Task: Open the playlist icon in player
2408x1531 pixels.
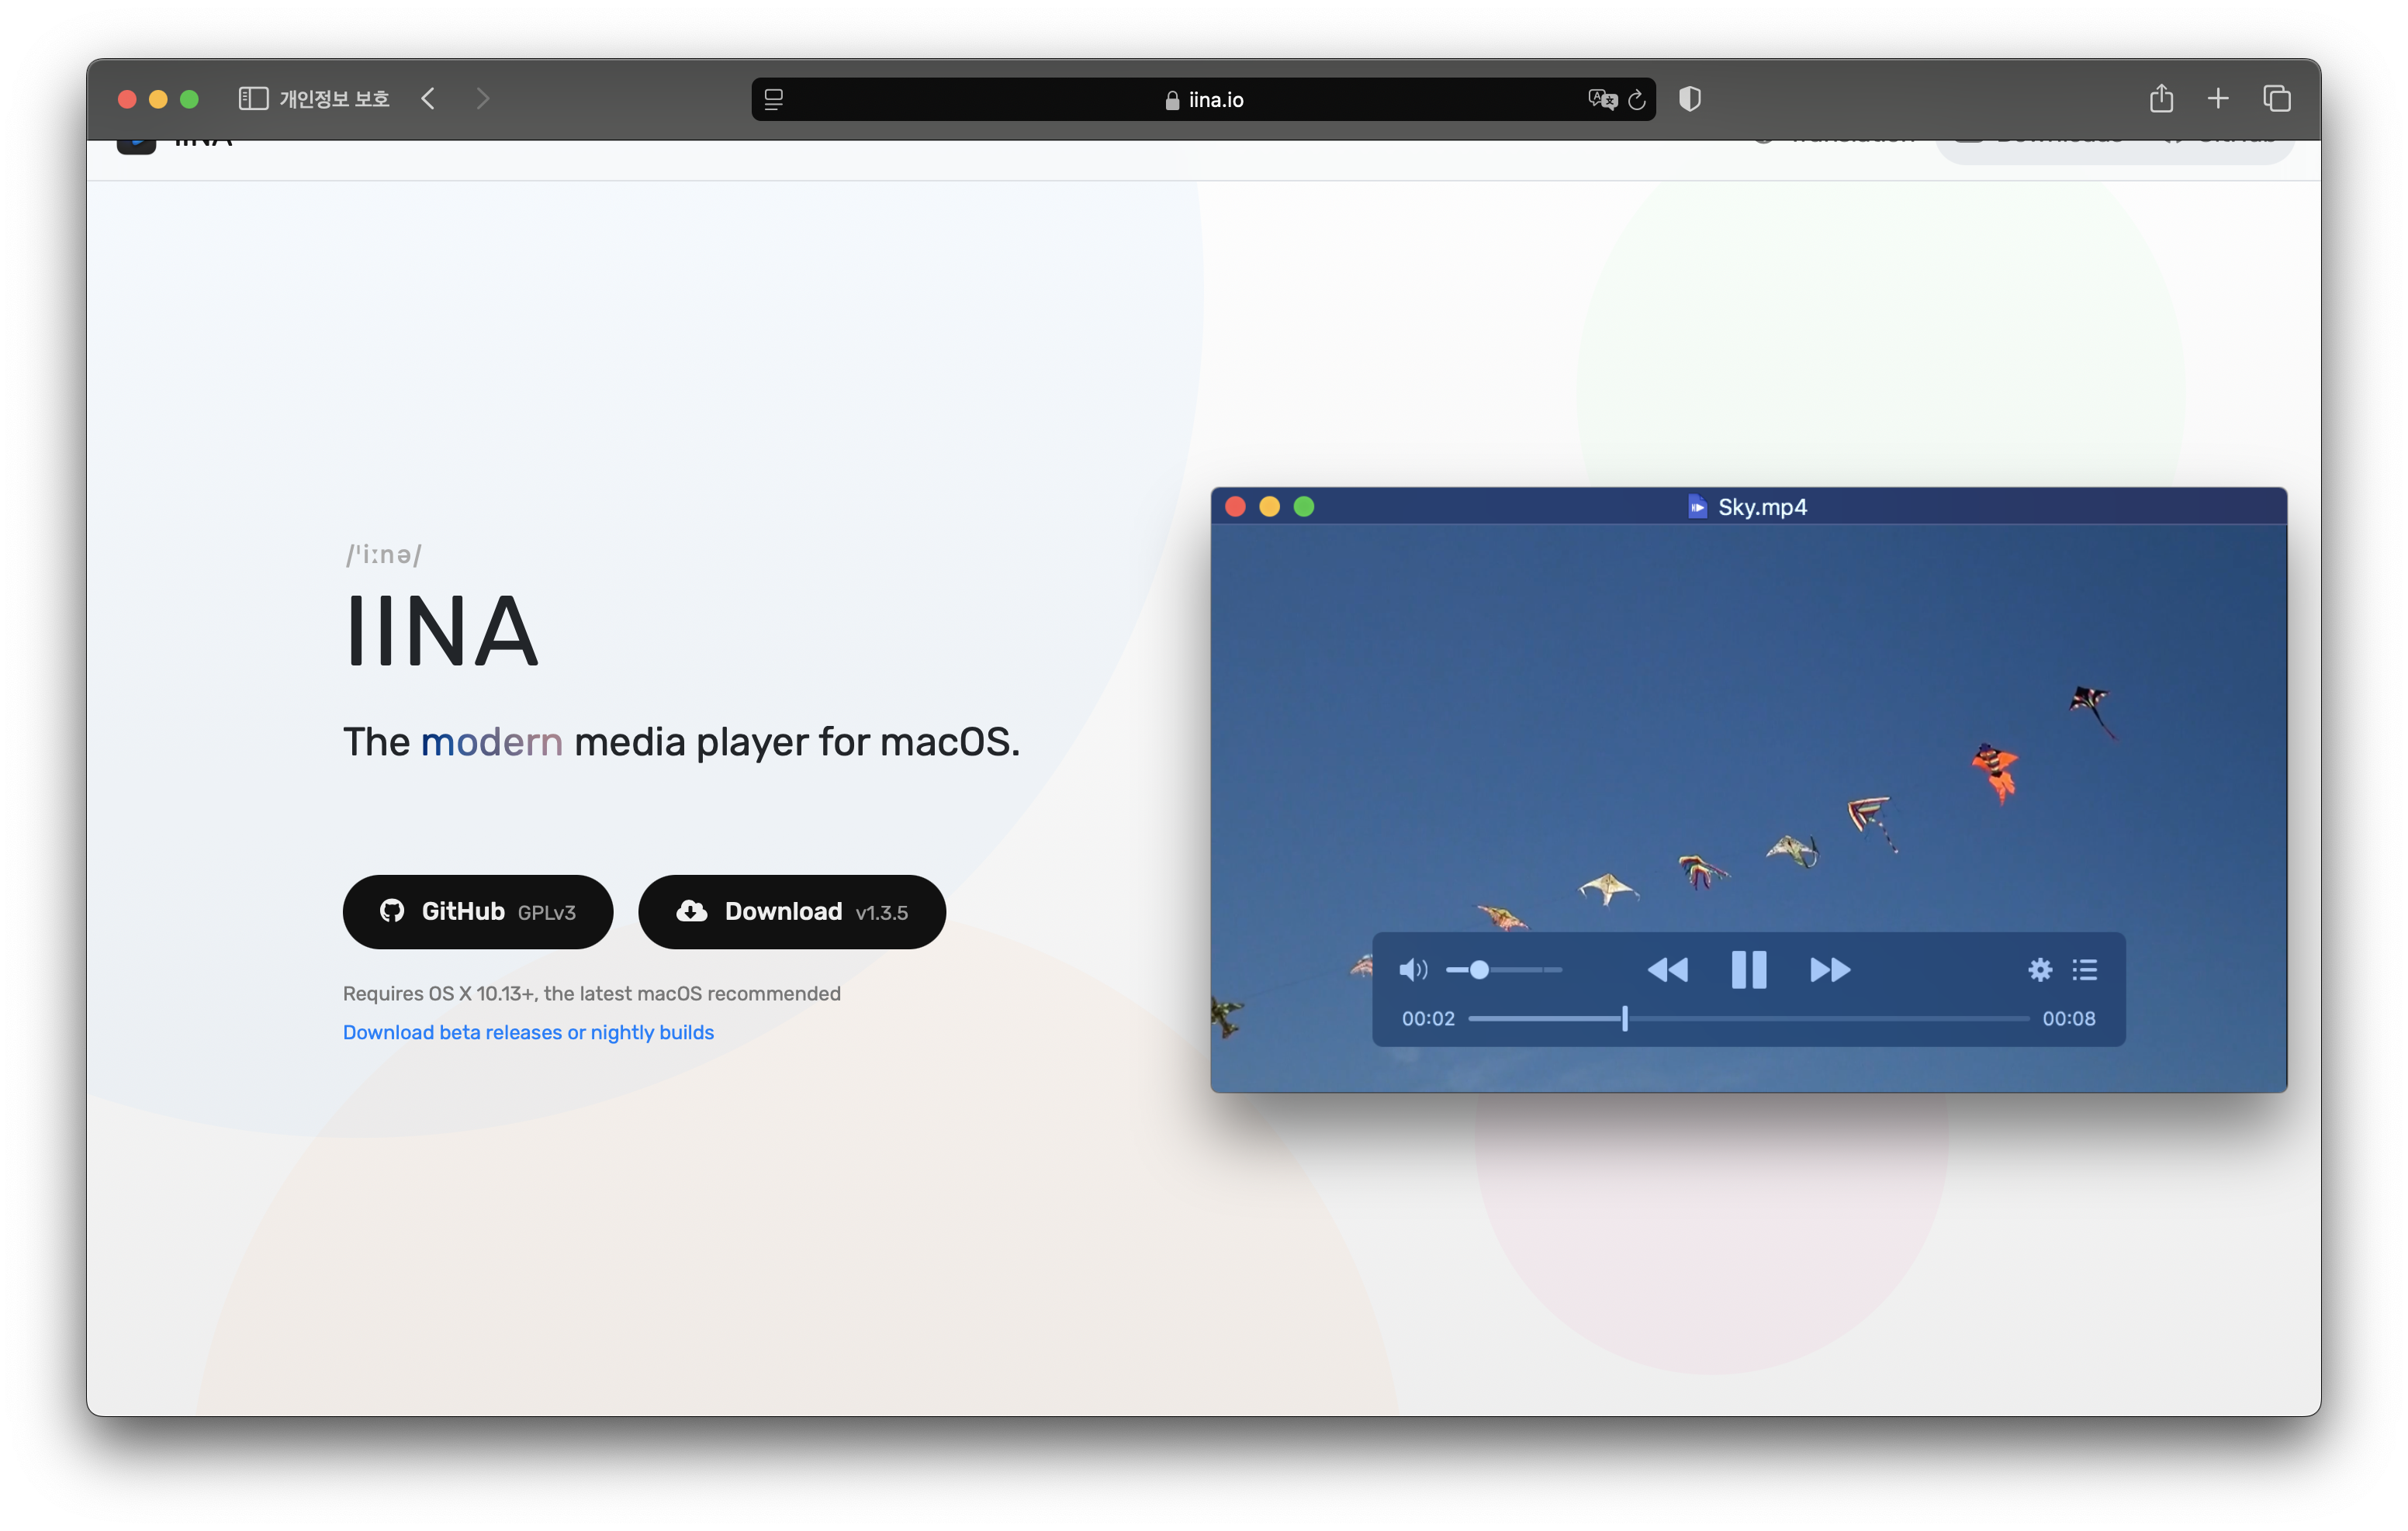Action: [x=2085, y=969]
